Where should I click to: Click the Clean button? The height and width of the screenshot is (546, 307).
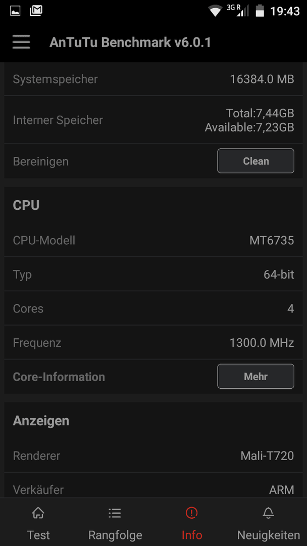pyautogui.click(x=255, y=161)
